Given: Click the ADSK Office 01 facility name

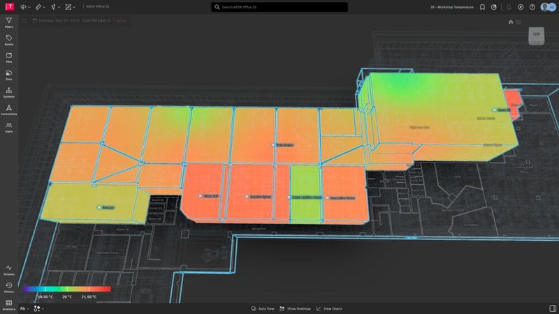Looking at the screenshot, I should click(98, 6).
